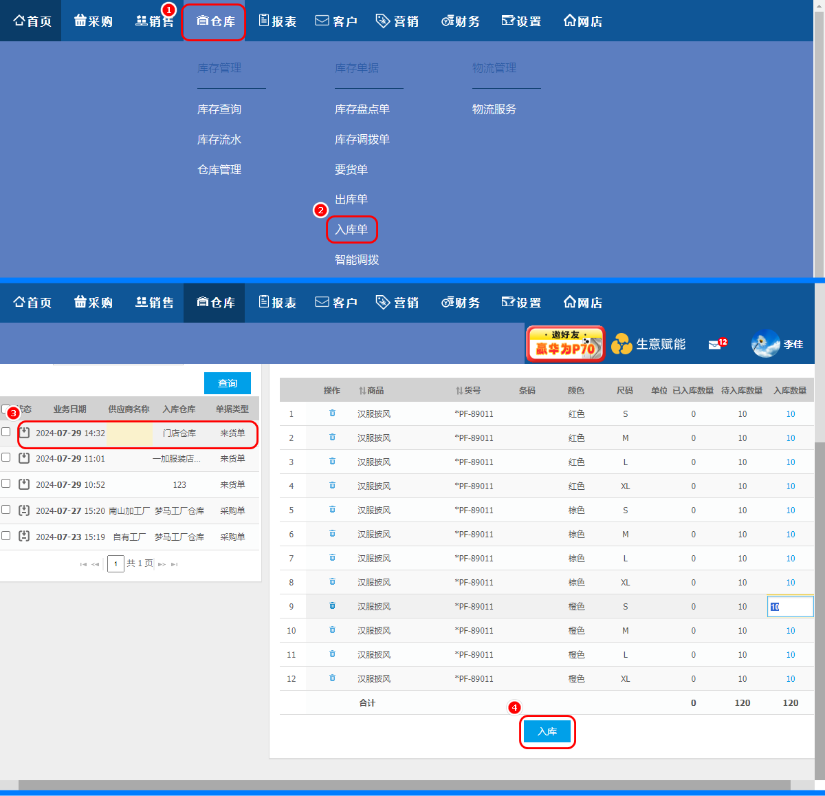Click the blue 入库 button
The width and height of the screenshot is (825, 796).
point(547,732)
